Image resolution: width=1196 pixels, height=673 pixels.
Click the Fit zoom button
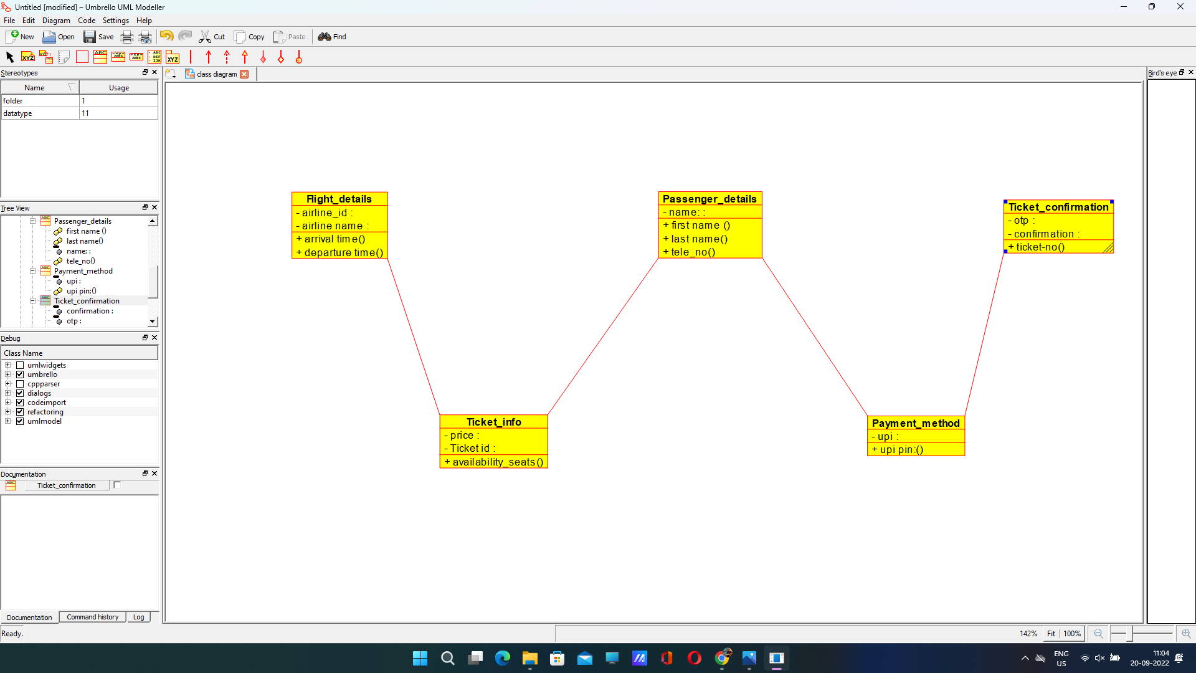pyautogui.click(x=1051, y=634)
